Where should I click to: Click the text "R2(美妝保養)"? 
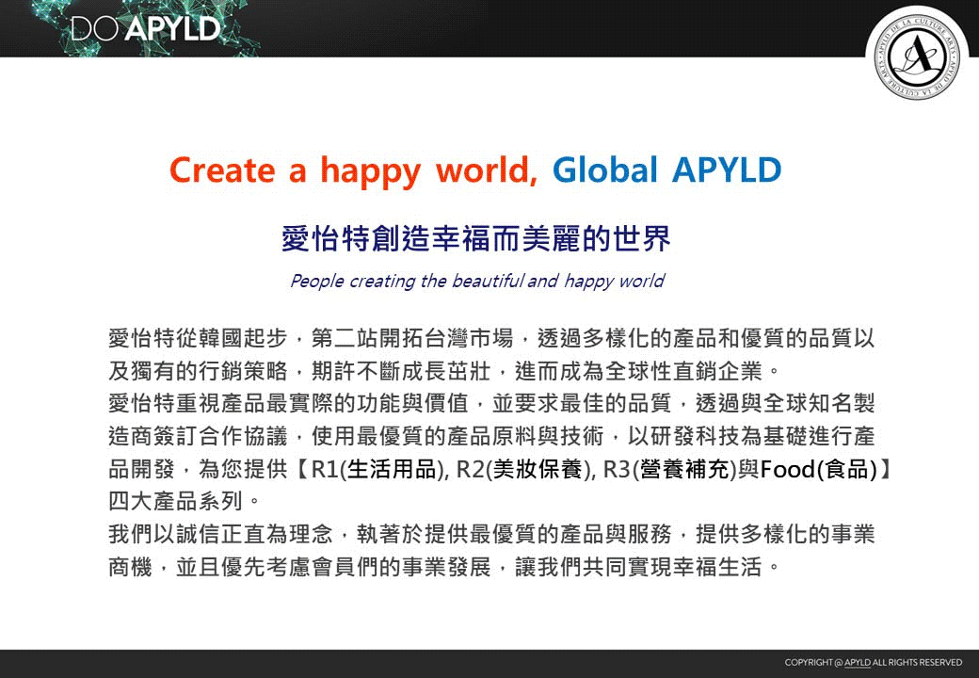click(x=525, y=470)
